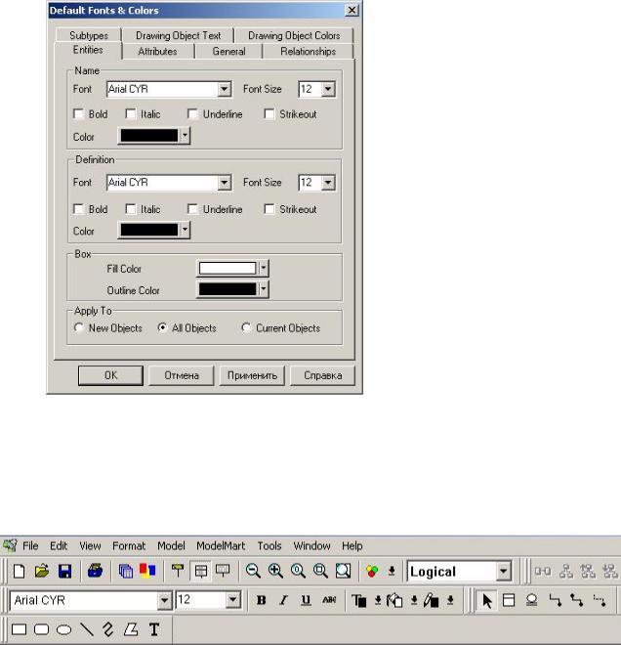Enable Italic checkbox in Name group

click(130, 114)
